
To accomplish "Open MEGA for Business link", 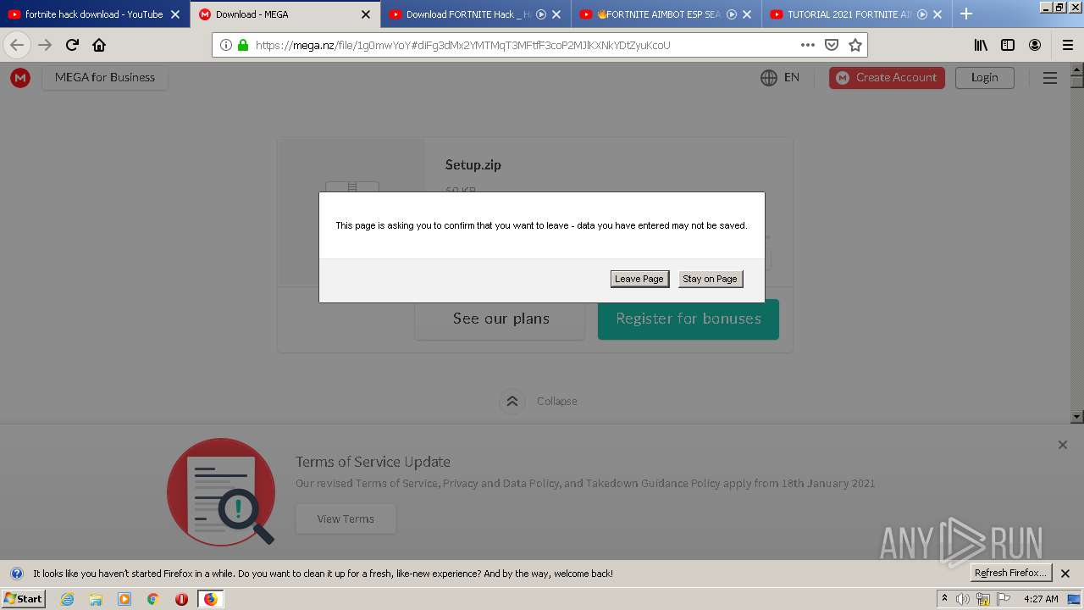I will [x=105, y=77].
